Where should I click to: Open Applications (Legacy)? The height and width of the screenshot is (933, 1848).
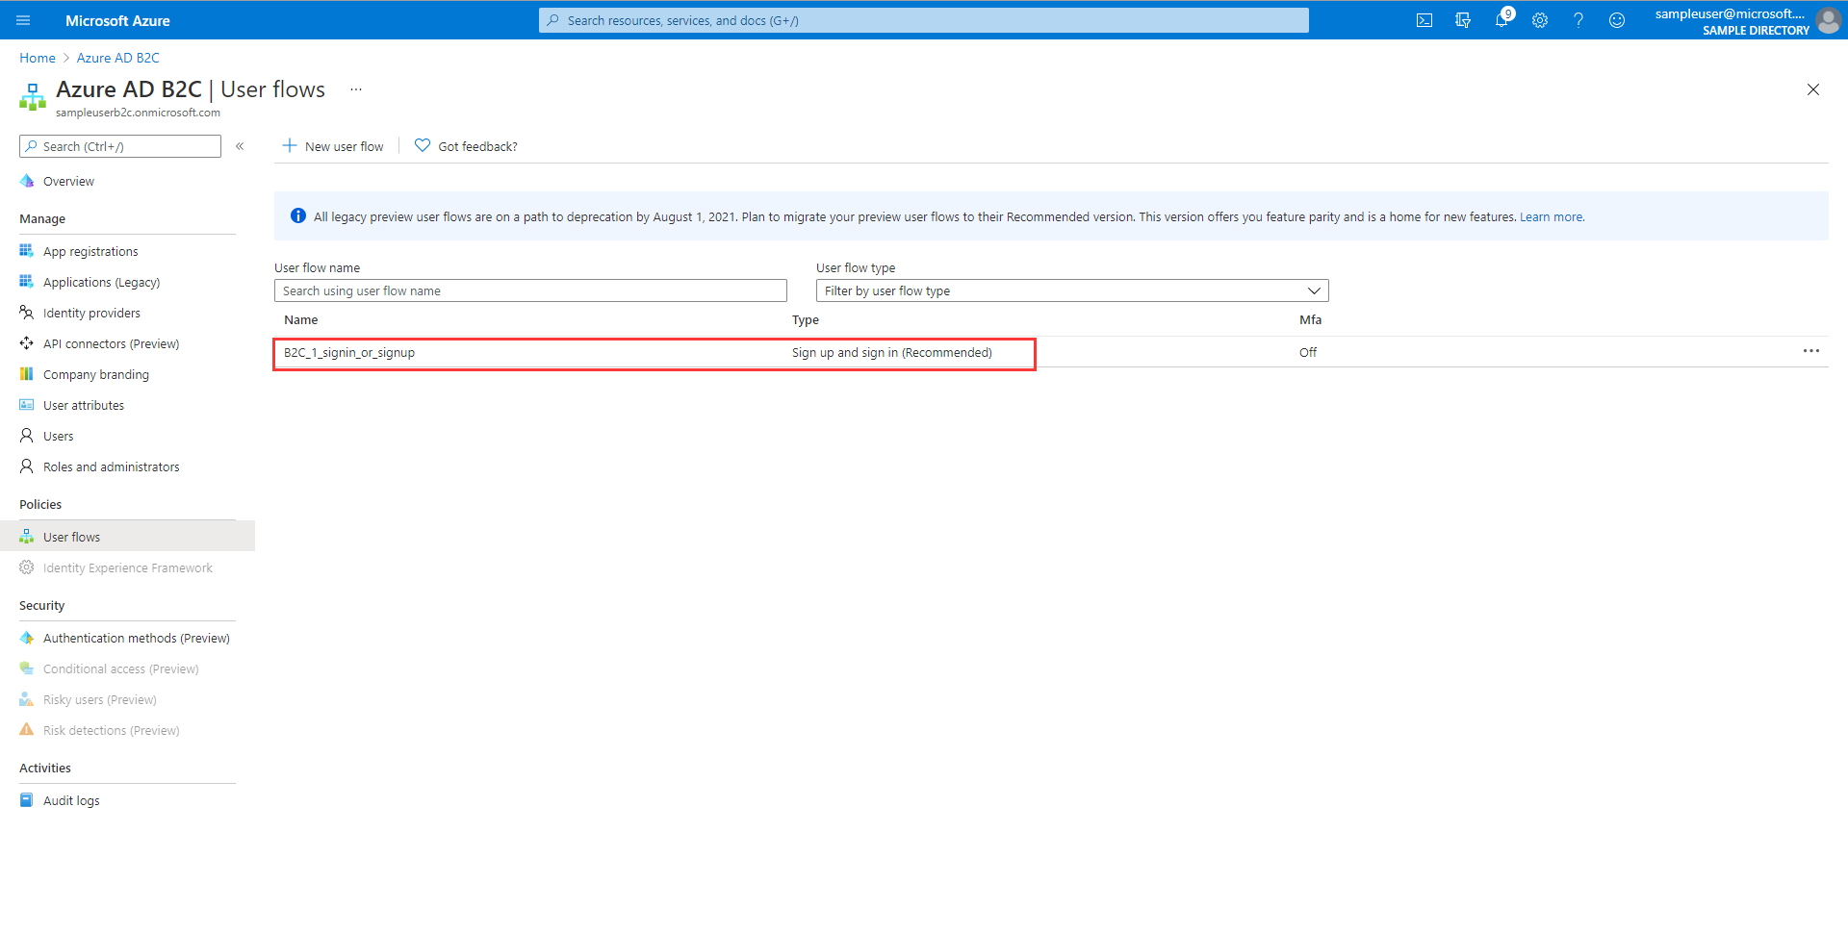[101, 282]
